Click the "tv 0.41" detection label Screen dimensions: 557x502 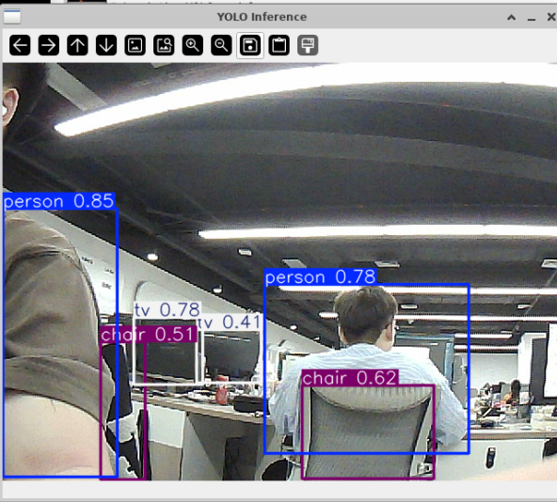point(231,322)
